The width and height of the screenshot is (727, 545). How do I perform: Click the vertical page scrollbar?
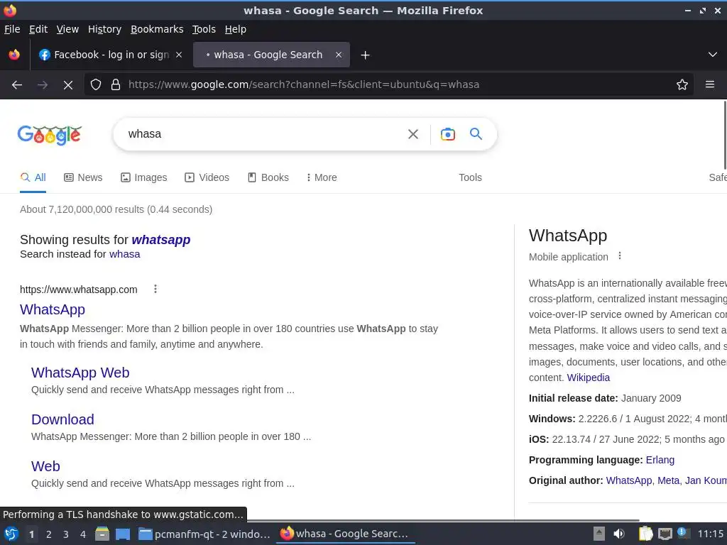pos(725,135)
